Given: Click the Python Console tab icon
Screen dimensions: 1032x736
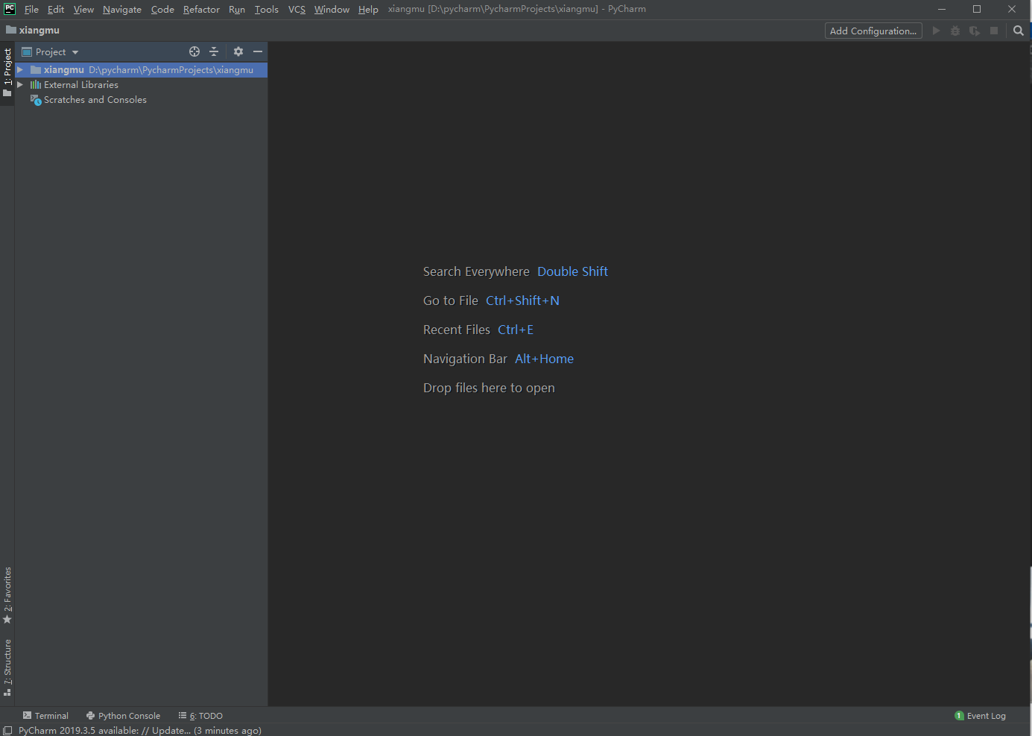Looking at the screenshot, I should pyautogui.click(x=91, y=716).
